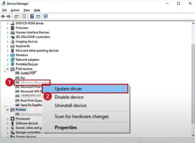Screen dimensions: 195x143
Task: Collapse the Printers category
Action: pos(8,110)
